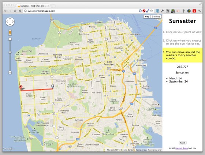205x155 pixels.
Task: Click the 'Excelsior' map label
Action: click(96, 135)
